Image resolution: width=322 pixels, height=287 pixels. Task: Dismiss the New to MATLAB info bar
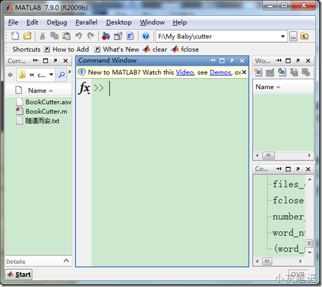coord(244,72)
